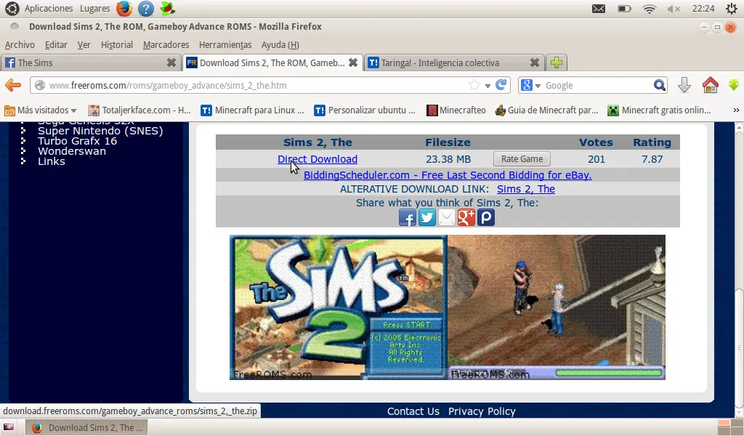Open Wonderswan sidebar link
The image size is (744, 436).
[72, 151]
